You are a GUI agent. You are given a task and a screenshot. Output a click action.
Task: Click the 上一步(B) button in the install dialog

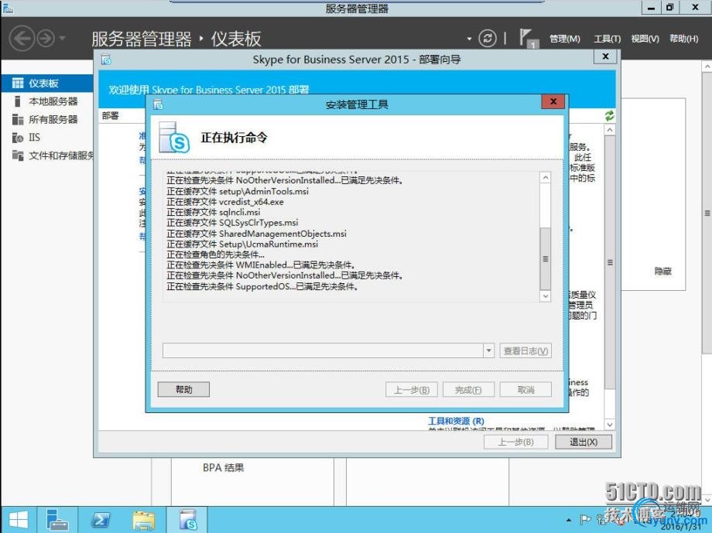coord(412,390)
